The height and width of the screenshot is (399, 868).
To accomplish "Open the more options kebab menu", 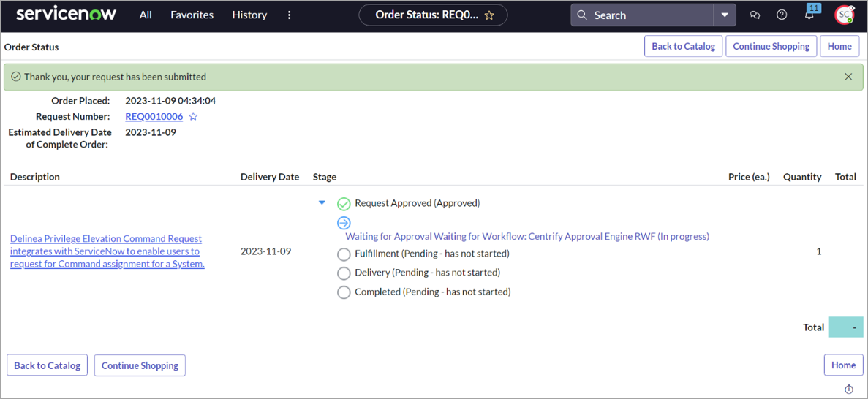I will (290, 15).
